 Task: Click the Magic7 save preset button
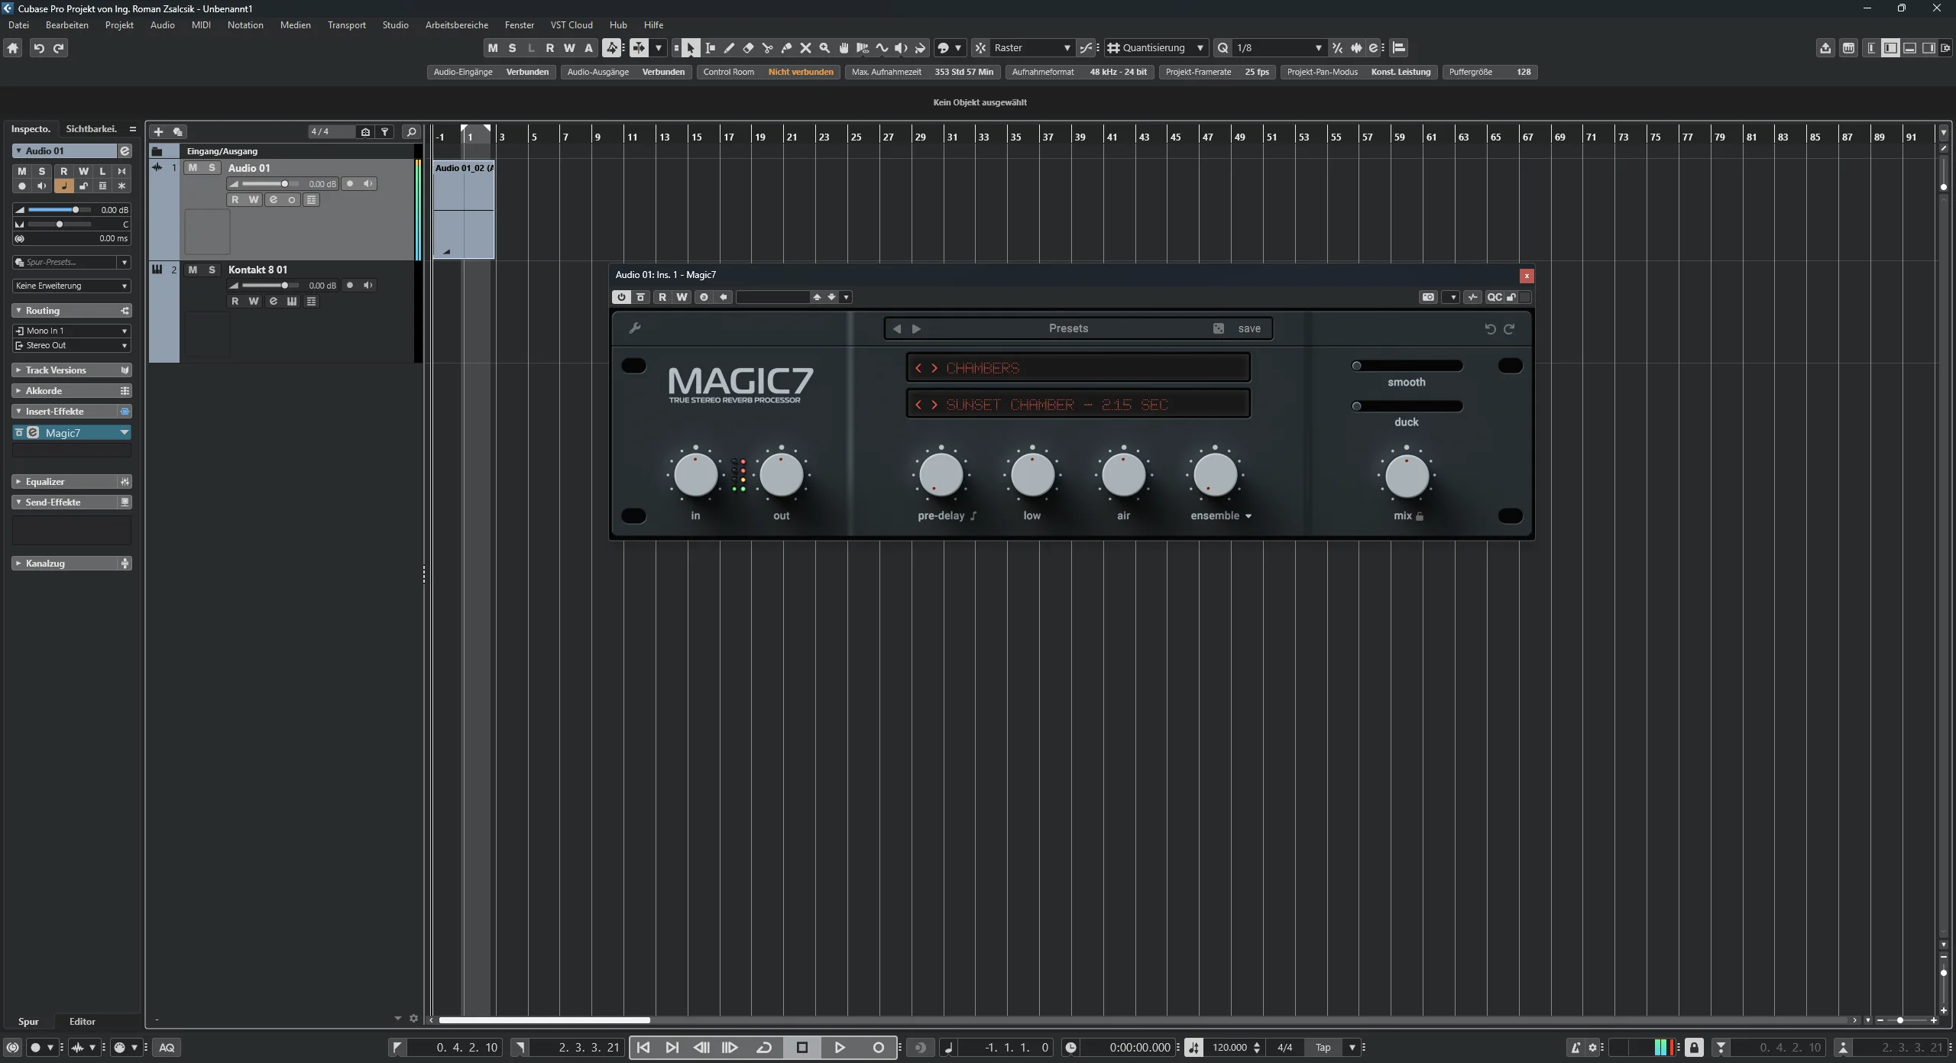pos(1249,328)
